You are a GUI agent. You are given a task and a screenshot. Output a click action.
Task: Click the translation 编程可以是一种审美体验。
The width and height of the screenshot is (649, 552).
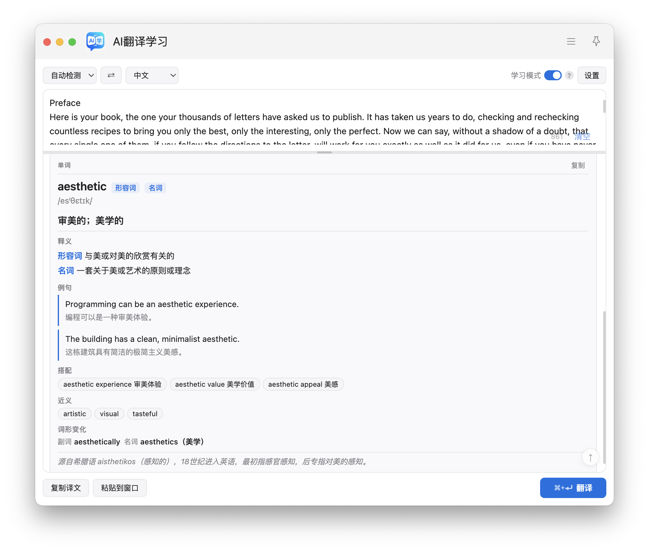pos(110,317)
